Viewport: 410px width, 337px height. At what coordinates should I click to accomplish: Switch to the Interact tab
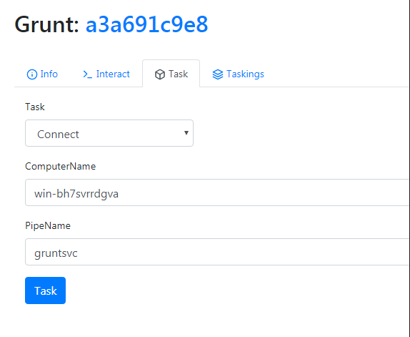pyautogui.click(x=106, y=74)
